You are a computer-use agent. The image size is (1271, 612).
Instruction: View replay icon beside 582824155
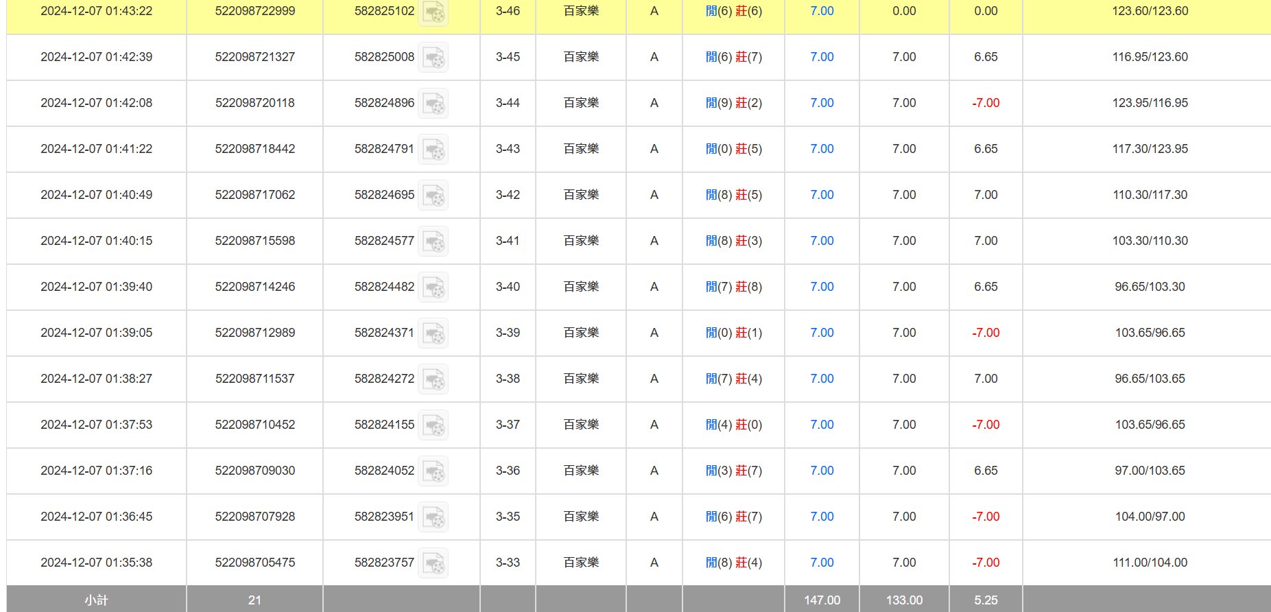[433, 425]
